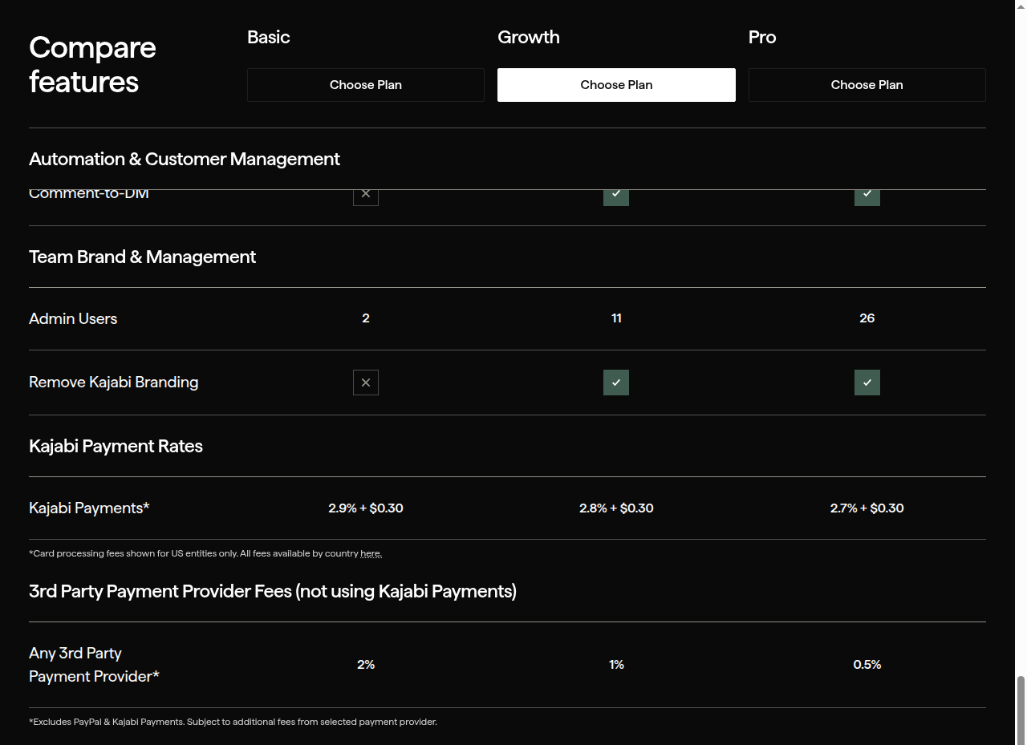Viewport: 1027px width, 745px height.
Task: Click the 2.7% + $0.30 rate
Action: (867, 508)
